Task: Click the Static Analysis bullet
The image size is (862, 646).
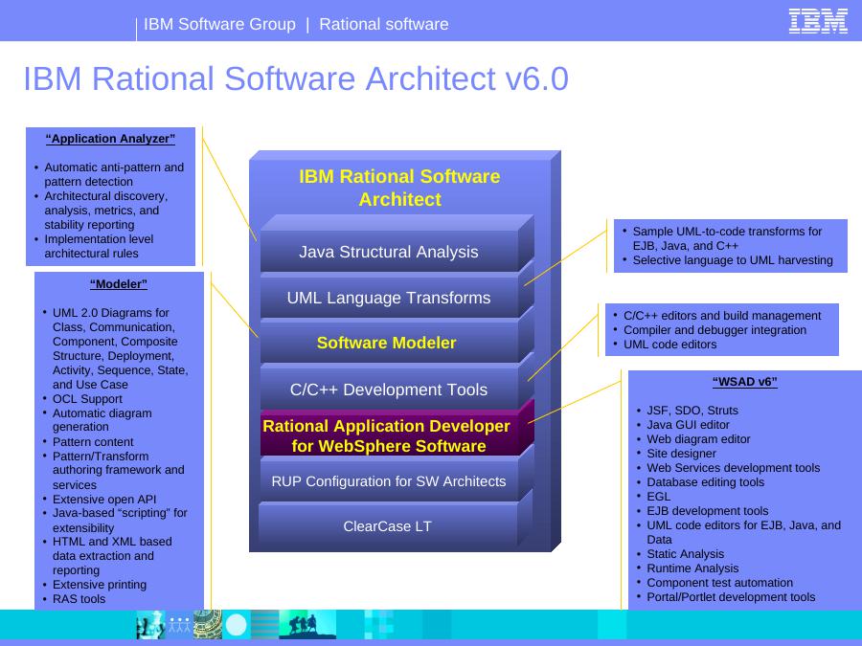Action: [685, 554]
